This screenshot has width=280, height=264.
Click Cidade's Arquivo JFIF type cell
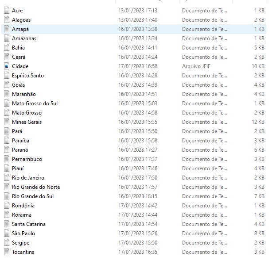(x=198, y=66)
